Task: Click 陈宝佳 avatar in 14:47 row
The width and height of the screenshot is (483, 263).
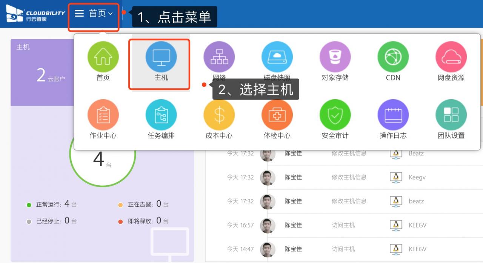Action: (268, 249)
